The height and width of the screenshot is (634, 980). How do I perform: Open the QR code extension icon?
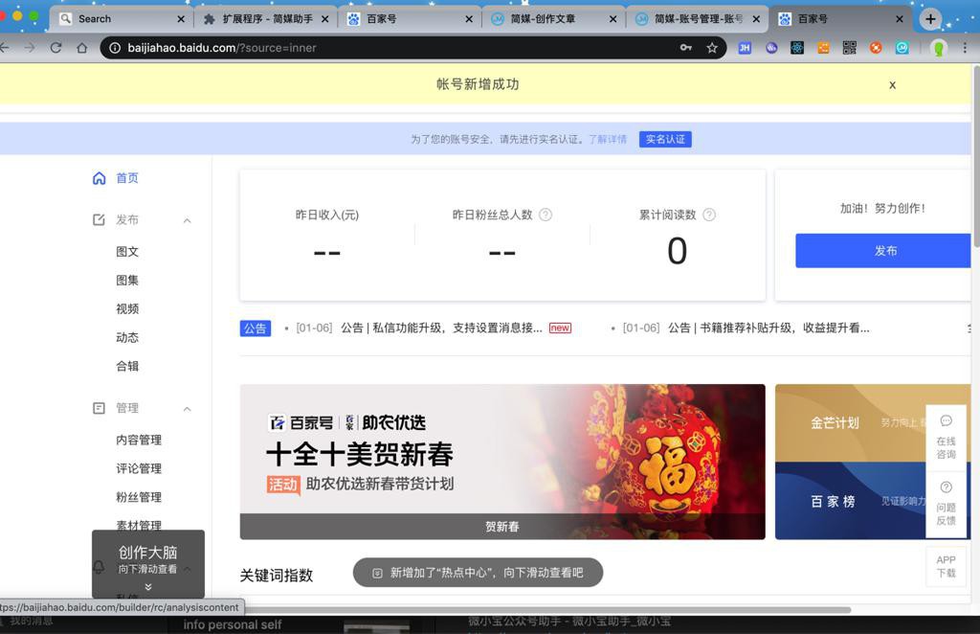[x=850, y=48]
